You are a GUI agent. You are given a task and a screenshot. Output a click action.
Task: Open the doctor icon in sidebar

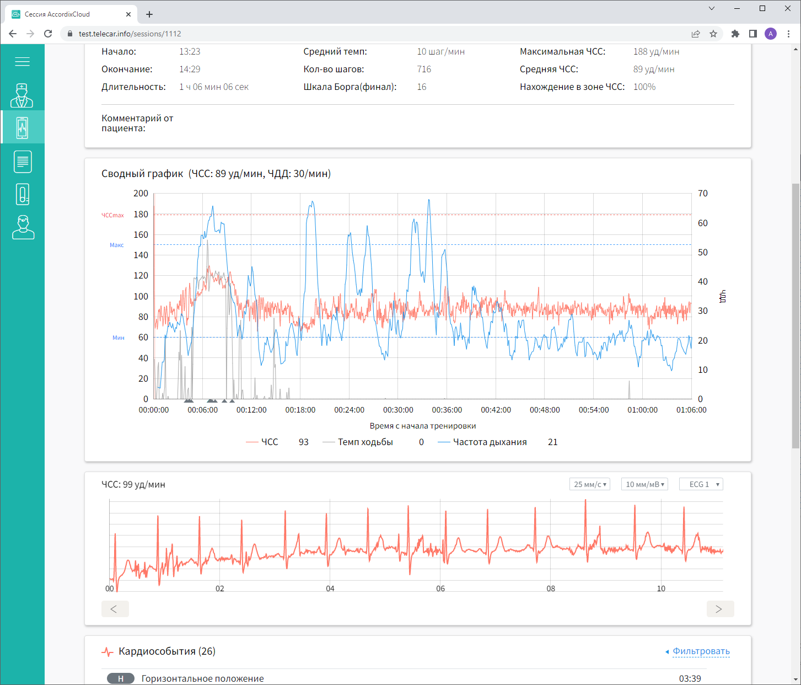[x=22, y=95]
